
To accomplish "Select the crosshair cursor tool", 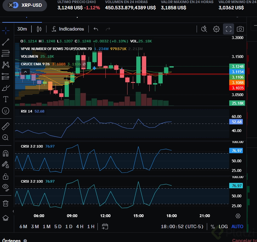I will (x=6, y=31).
